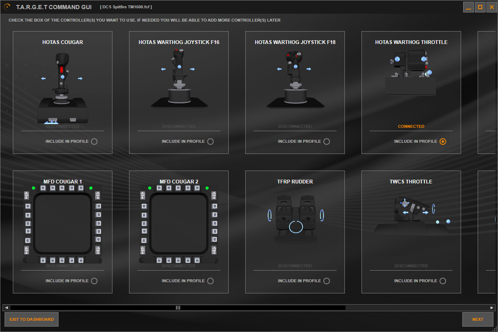Click the HOTAS Warthog Joystick F18 image
Image resolution: width=498 pixels, height=332 pixels.
pos(295,79)
